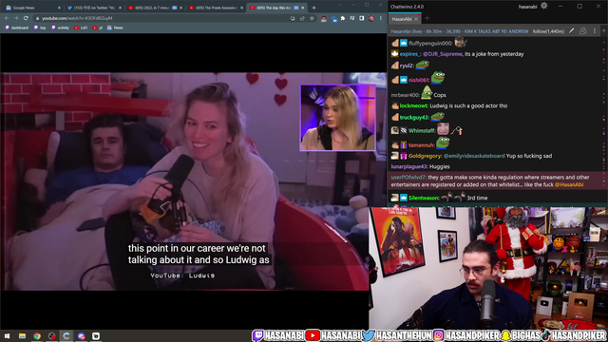
Task: Open the Chrome three-dot menu
Action: (x=381, y=18)
